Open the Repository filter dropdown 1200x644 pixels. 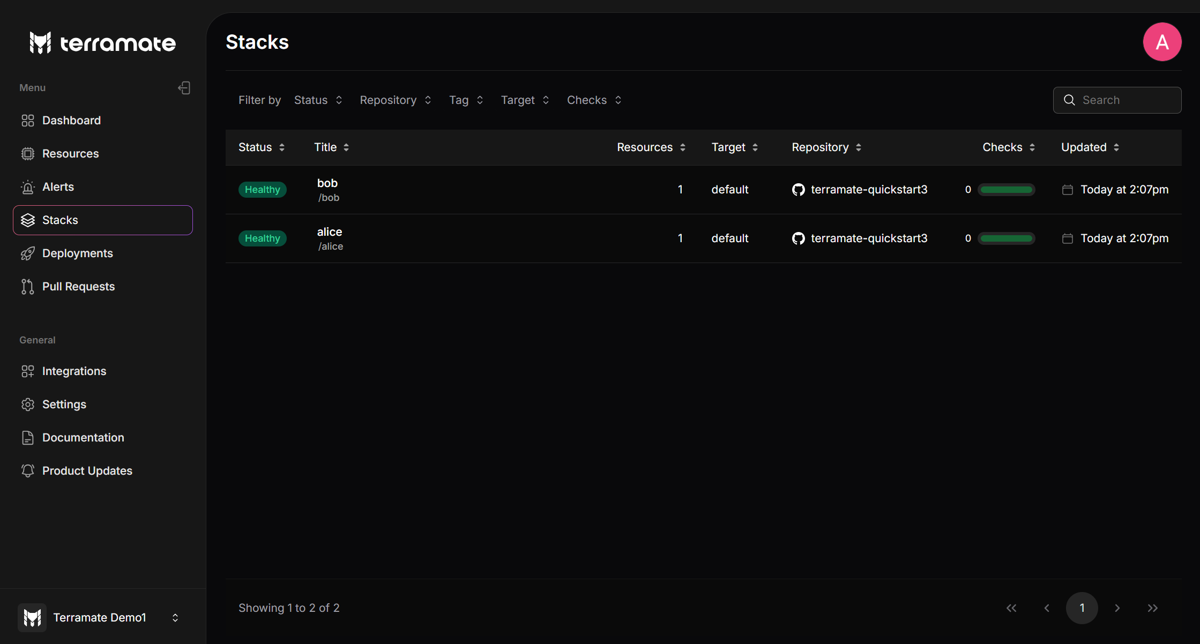point(395,100)
